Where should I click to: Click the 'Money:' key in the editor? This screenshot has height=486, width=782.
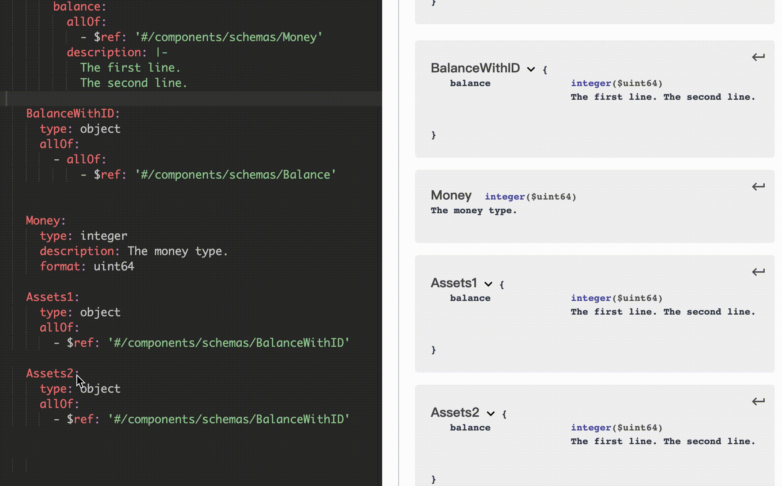[x=46, y=220]
